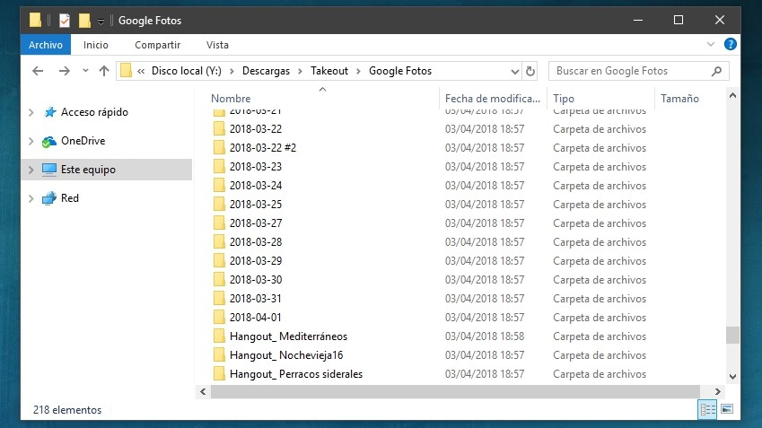Screen dimensions: 762x428
Task: Open the Archivo menu
Action: point(46,44)
